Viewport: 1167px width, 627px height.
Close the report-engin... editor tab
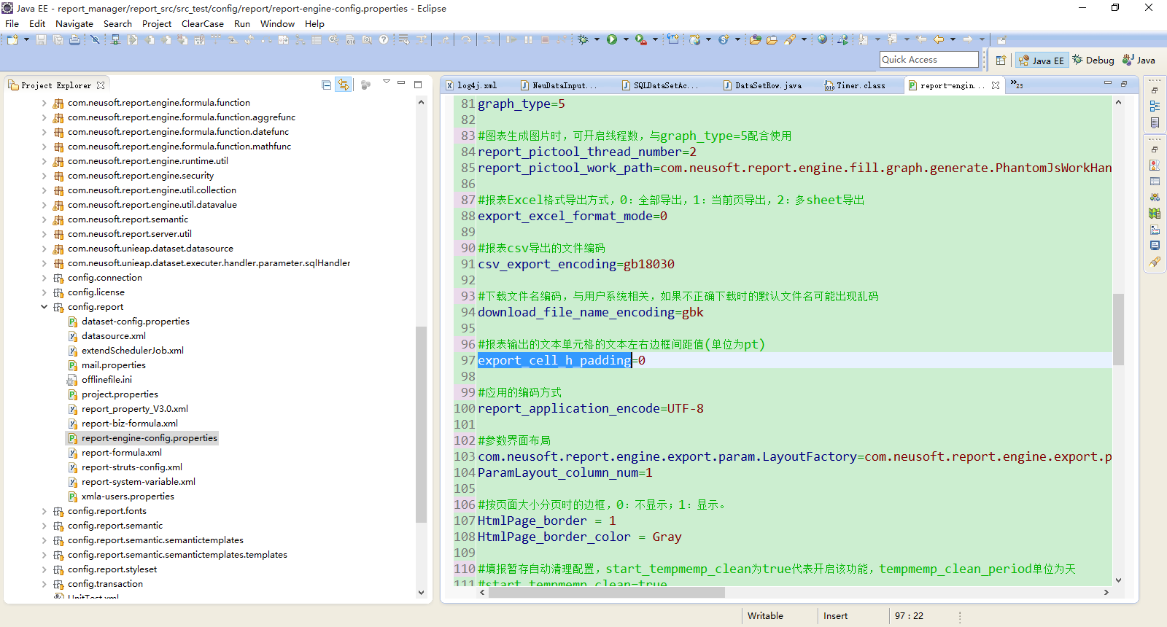996,85
